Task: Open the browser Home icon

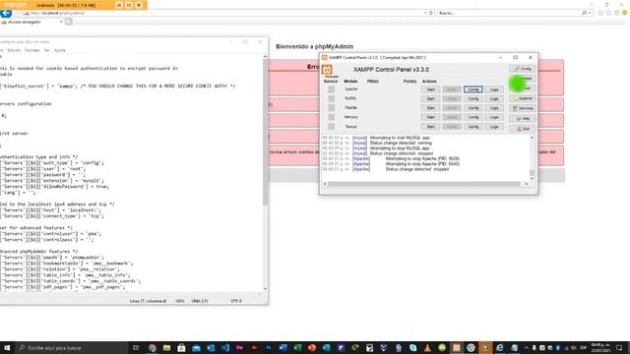Action: pos(600,13)
